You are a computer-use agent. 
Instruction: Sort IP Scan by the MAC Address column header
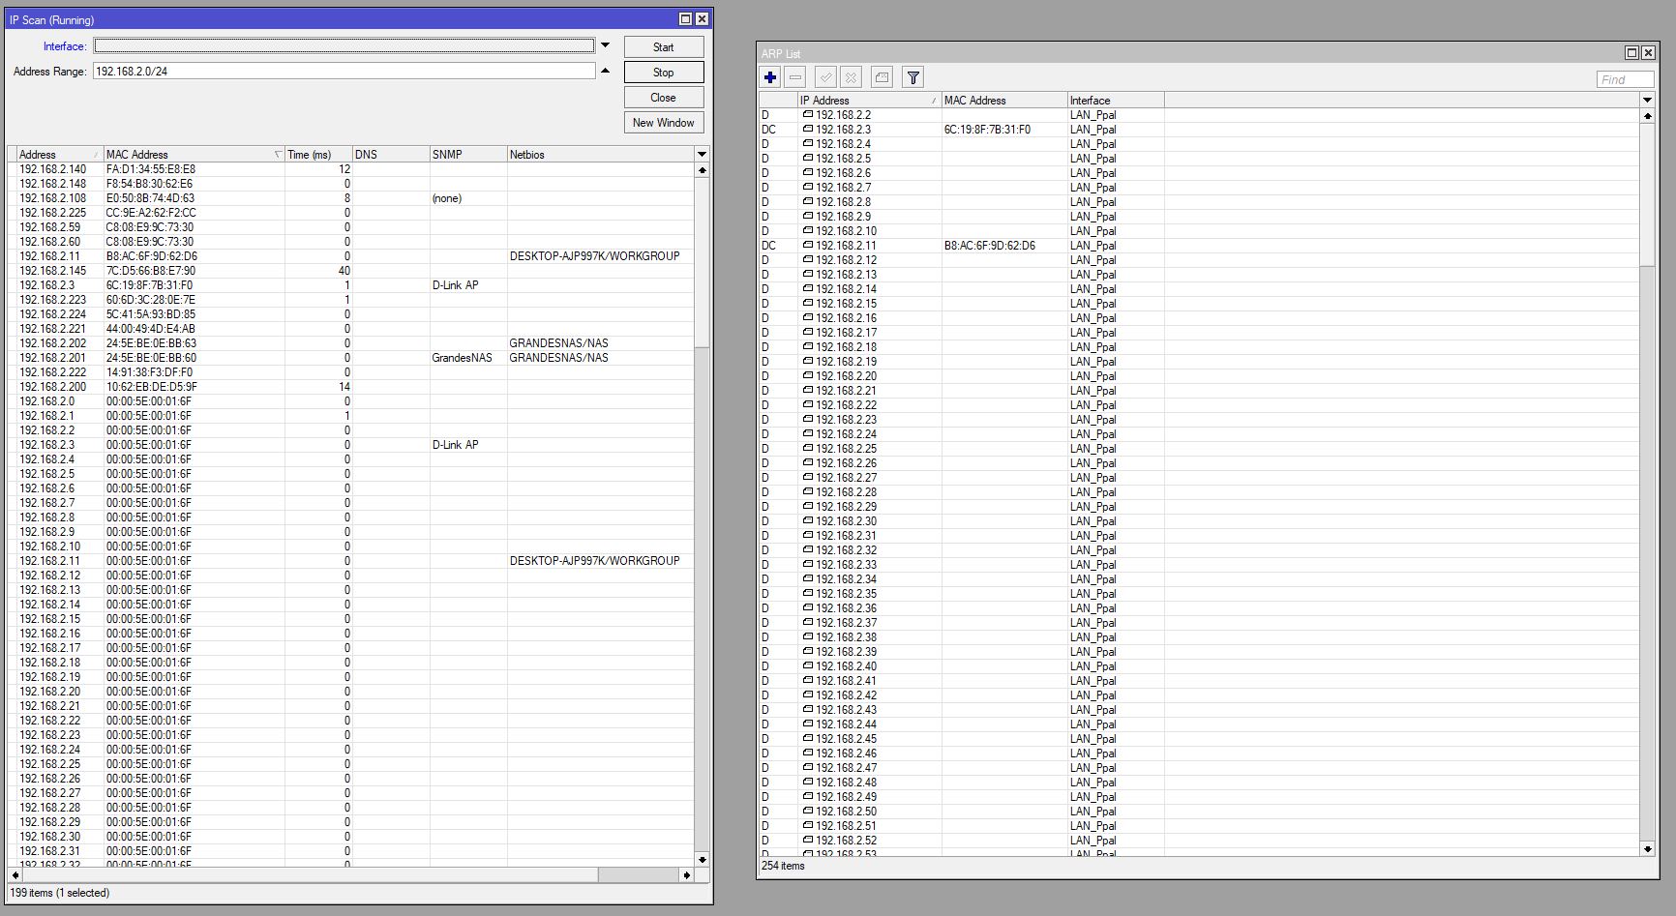click(195, 155)
